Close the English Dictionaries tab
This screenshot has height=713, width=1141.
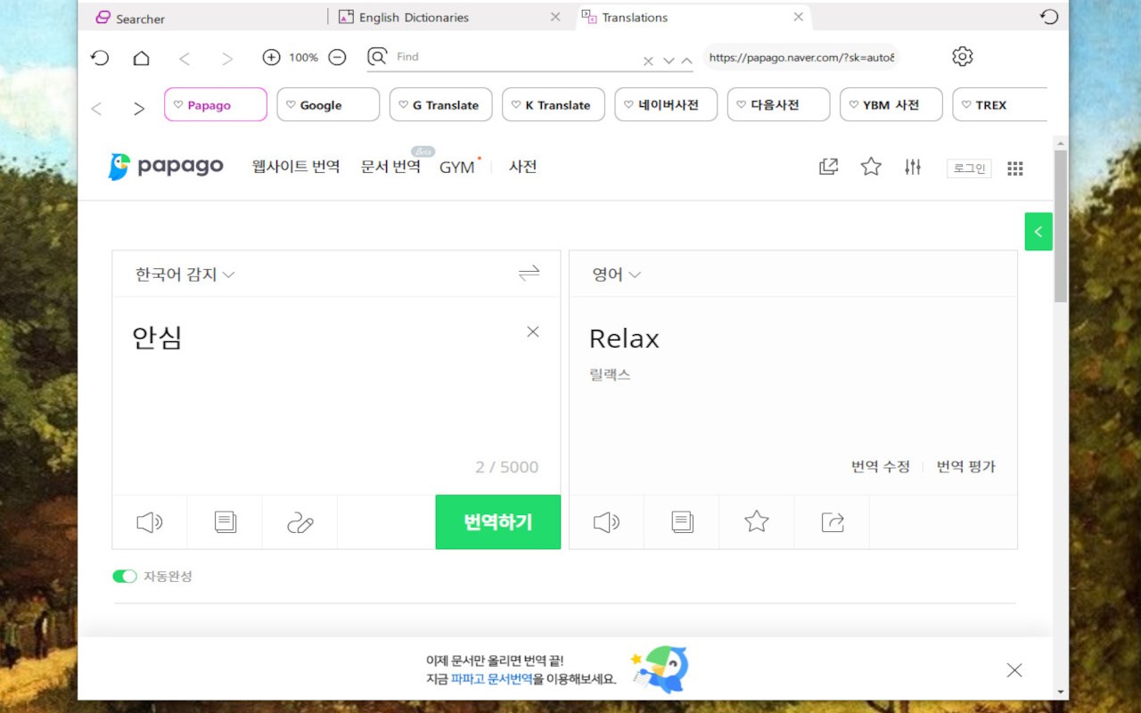pos(555,17)
